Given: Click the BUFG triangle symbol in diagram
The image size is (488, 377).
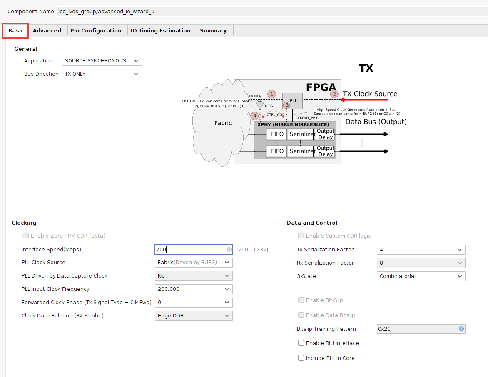Looking at the screenshot, I should click(260, 106).
